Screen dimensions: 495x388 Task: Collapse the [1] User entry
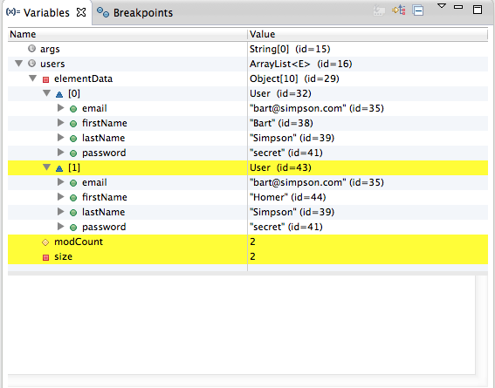pos(47,167)
